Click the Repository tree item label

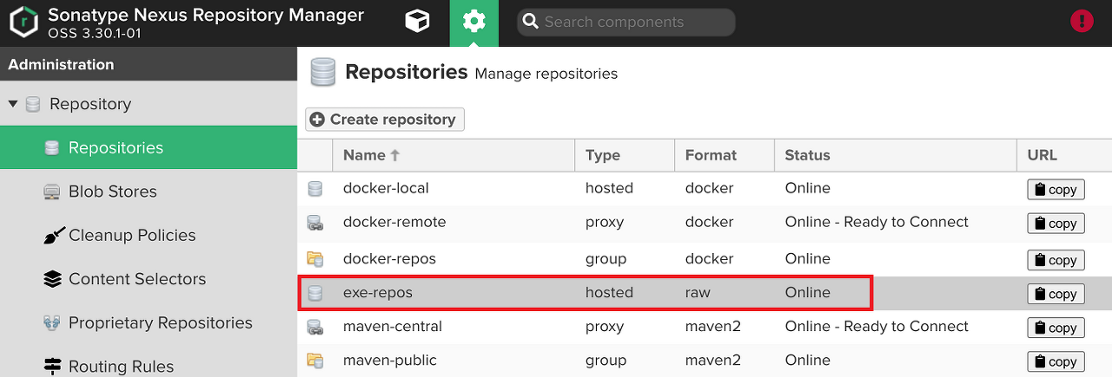[90, 104]
